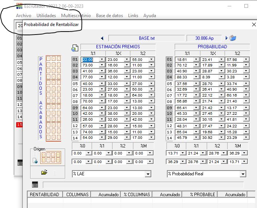The image size is (257, 208).
Task: Expand dropdown for probabilidad value 18.61
Action: pyautogui.click(x=196, y=59)
